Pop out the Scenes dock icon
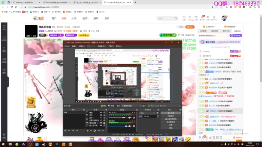 click(84, 110)
